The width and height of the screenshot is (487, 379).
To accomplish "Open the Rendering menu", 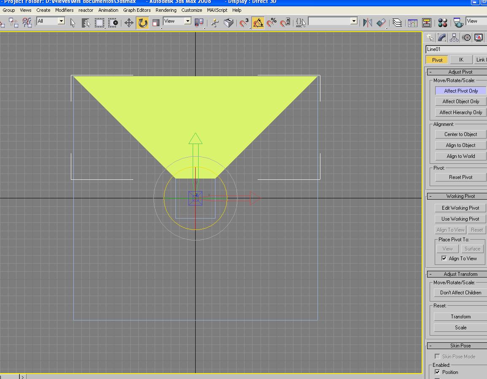I will (166, 10).
